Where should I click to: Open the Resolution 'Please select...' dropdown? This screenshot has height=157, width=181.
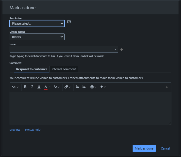coord(37,23)
